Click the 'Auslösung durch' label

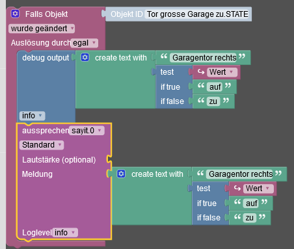click(x=41, y=43)
